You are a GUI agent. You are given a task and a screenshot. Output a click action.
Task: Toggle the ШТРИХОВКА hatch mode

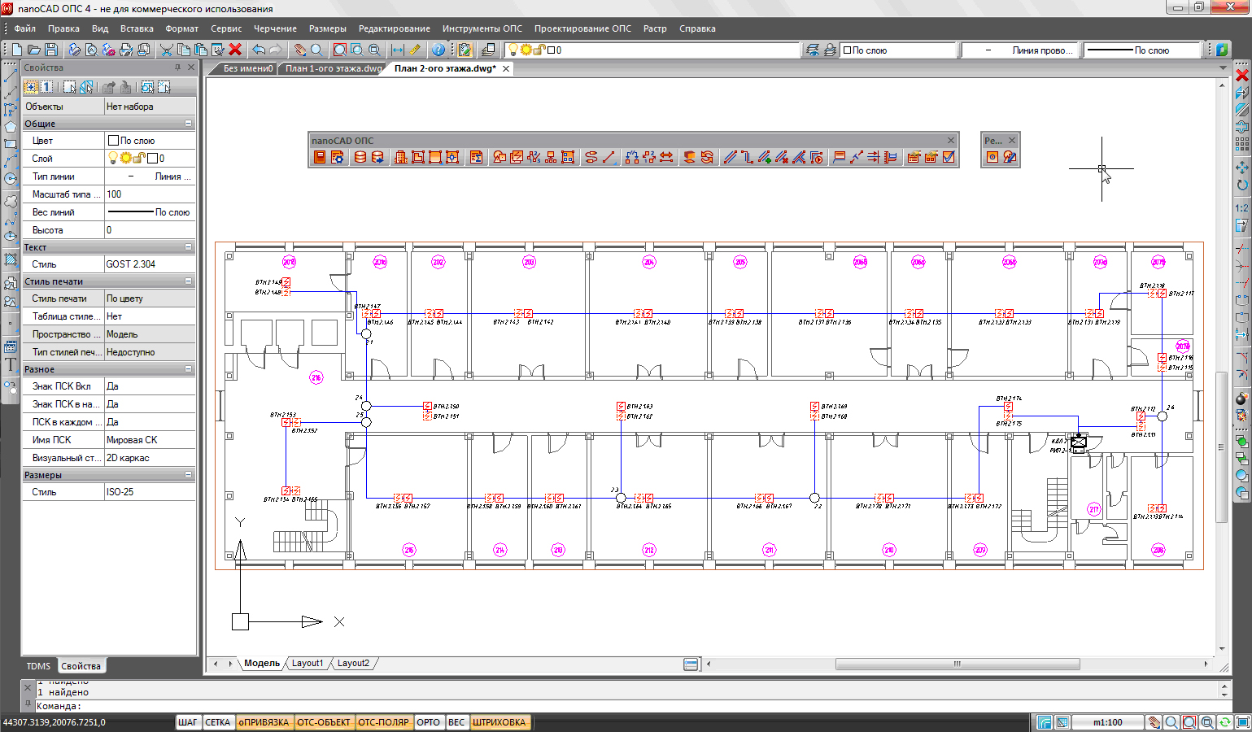(x=499, y=722)
